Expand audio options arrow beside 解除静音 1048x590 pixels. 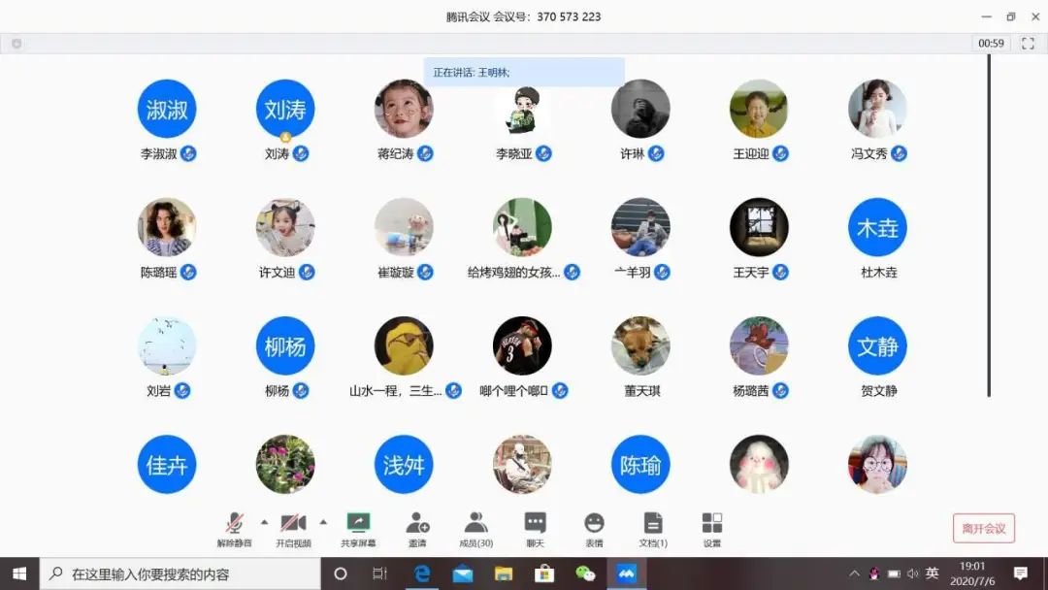point(264,521)
